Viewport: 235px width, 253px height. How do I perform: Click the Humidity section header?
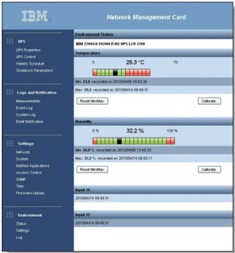pyautogui.click(x=153, y=121)
